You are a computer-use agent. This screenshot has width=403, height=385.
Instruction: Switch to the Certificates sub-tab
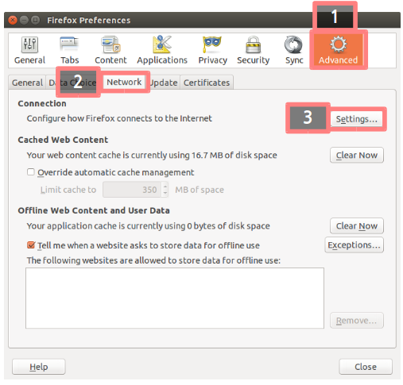click(207, 83)
